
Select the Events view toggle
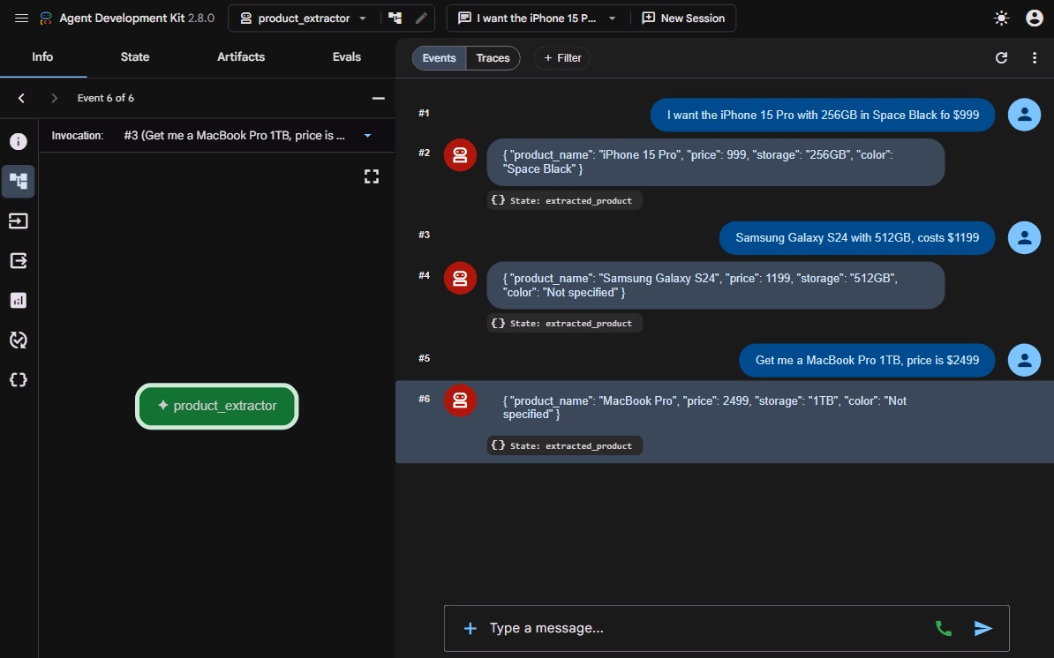tap(439, 57)
